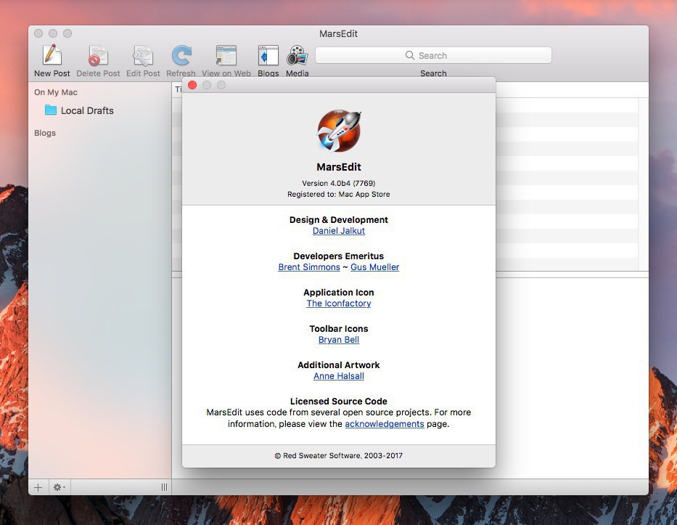Open the Media manager icon
Viewport: 677px width, 525px height.
(297, 56)
